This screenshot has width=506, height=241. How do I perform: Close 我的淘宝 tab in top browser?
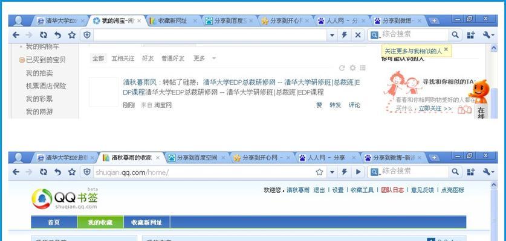[139, 21]
